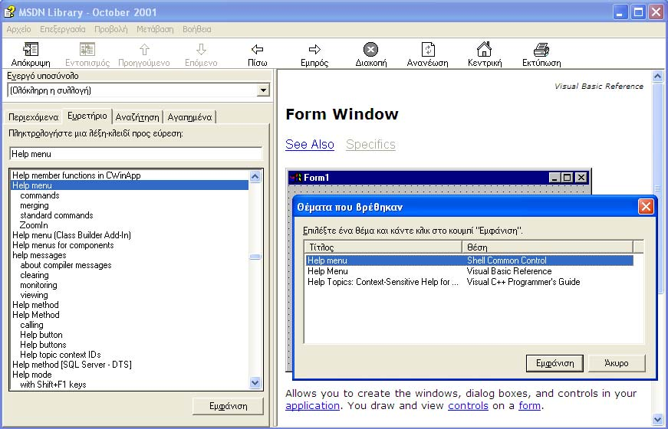Select Help buttons index subentry
This screenshot has width=668, height=429.
[43, 344]
